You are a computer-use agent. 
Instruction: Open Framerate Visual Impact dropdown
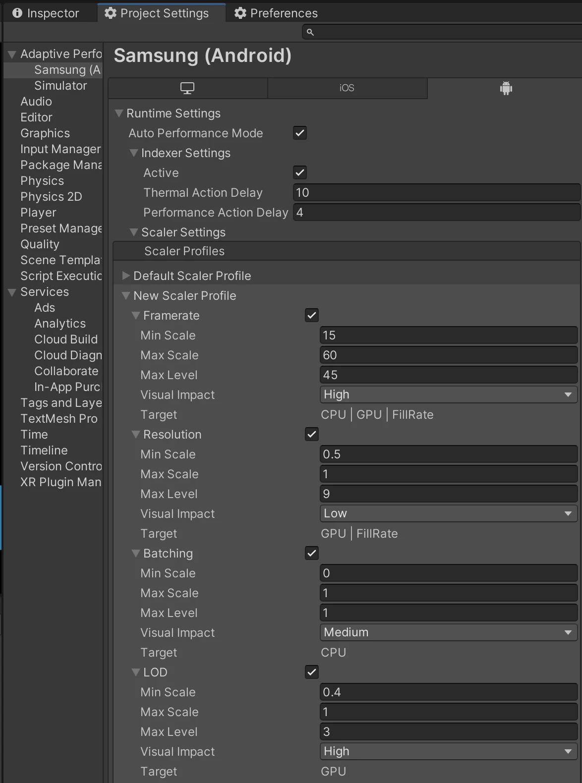[x=449, y=394]
